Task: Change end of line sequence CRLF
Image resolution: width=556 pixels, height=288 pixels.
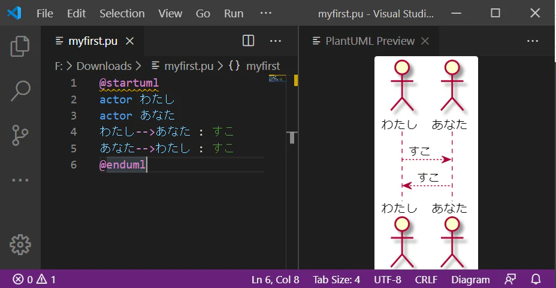Action: click(x=426, y=280)
